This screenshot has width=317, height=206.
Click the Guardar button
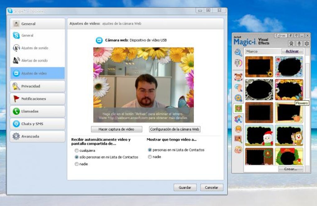(185, 187)
